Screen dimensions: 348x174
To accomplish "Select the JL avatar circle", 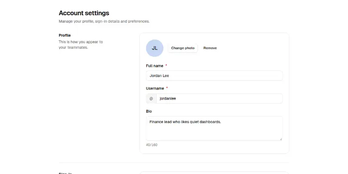I will click(155, 48).
